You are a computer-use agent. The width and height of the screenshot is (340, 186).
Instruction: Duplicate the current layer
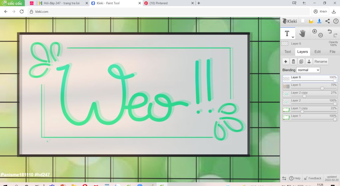(x=301, y=61)
